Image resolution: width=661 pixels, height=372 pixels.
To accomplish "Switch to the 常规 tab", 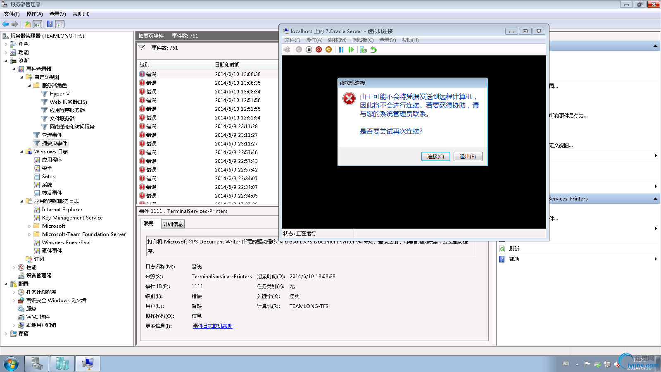I will coord(148,224).
